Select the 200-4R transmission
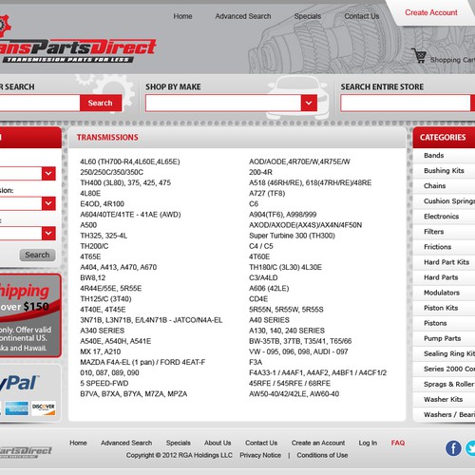Image resolution: width=475 pixels, height=475 pixels. [260, 172]
